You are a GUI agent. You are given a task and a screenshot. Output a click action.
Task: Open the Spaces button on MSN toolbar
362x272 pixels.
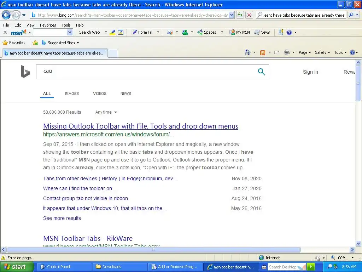coord(206,32)
